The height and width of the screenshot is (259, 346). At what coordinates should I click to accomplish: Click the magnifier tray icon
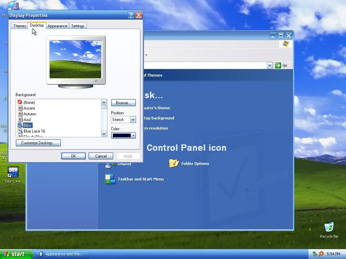point(321,254)
